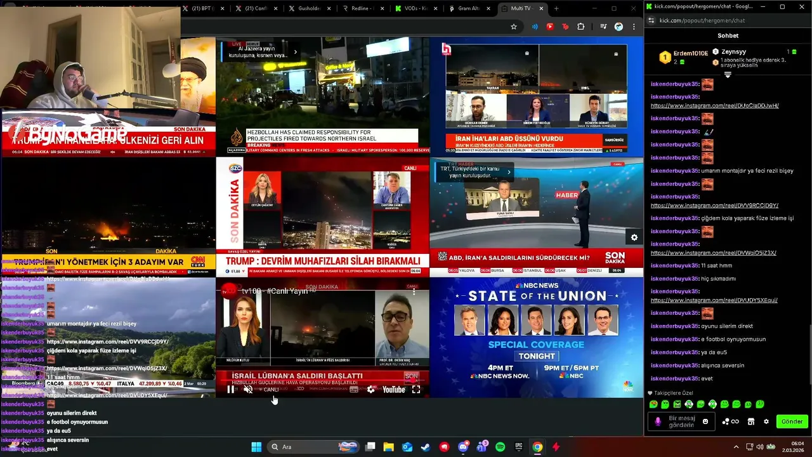Show hidden system tray icons

(x=736, y=447)
